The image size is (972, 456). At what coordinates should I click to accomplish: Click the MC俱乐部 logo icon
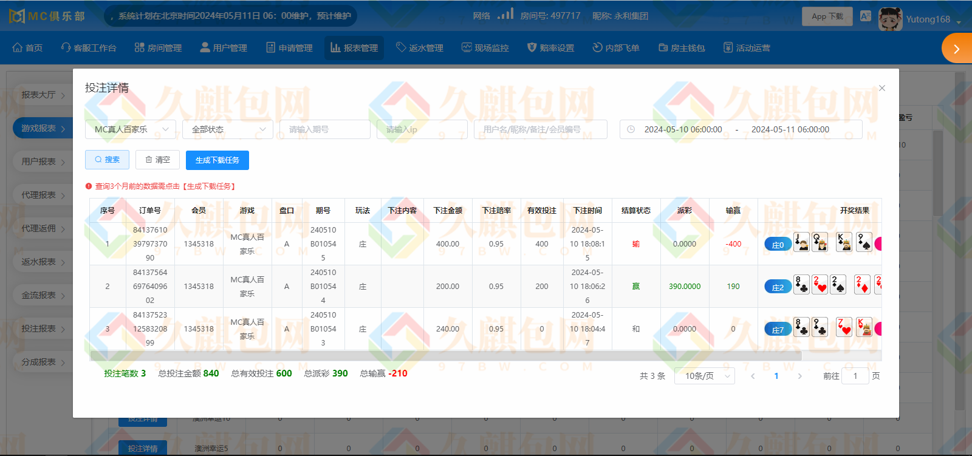pos(17,16)
